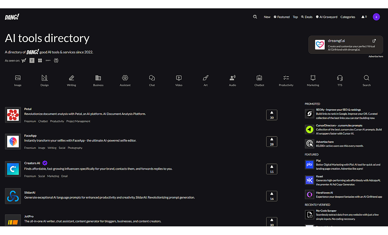Click the Freemium tag under Petal
Screen dimensions: 388x235
30,121
